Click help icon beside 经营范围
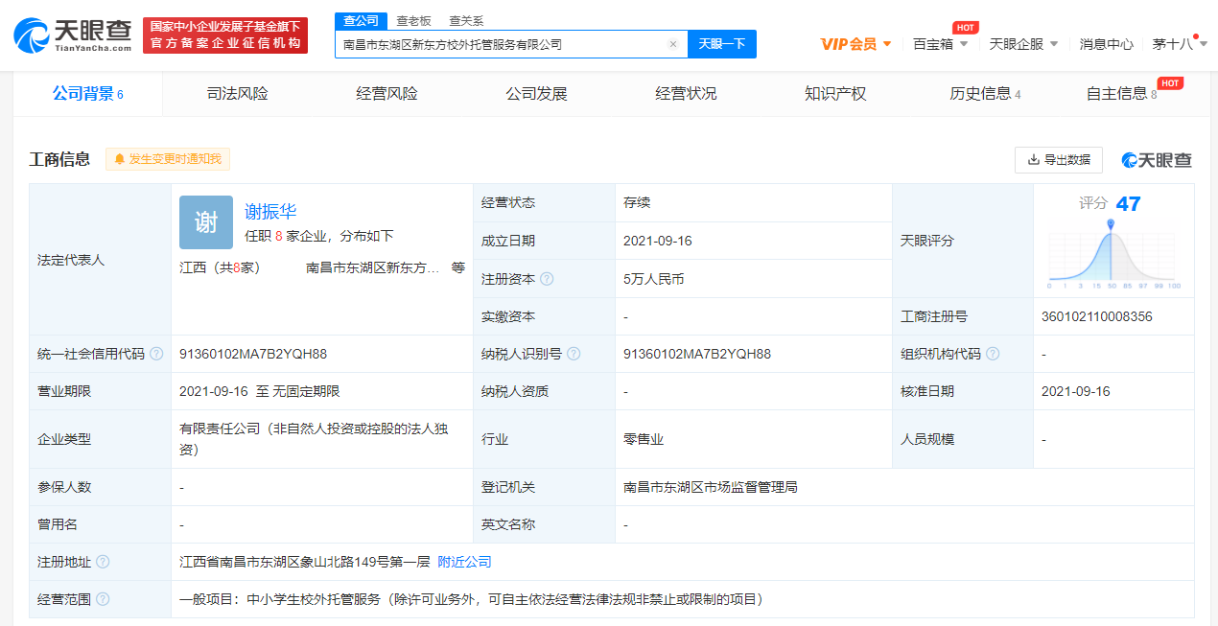The image size is (1218, 626). [x=103, y=599]
